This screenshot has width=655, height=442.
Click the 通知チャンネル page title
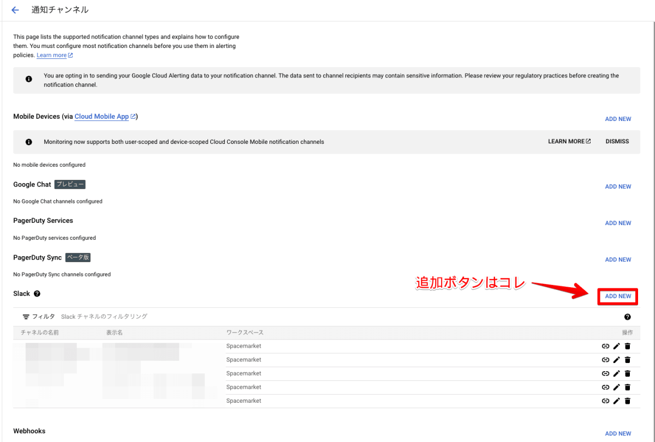[x=60, y=10]
